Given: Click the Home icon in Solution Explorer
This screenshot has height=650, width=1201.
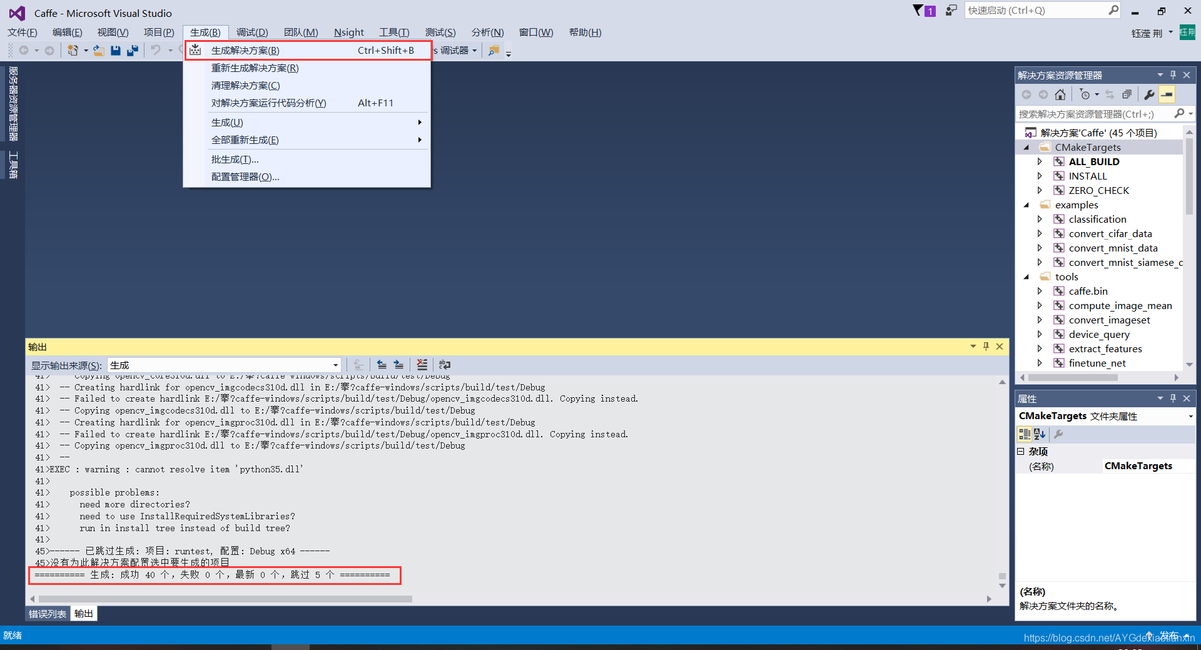Looking at the screenshot, I should tap(1060, 94).
